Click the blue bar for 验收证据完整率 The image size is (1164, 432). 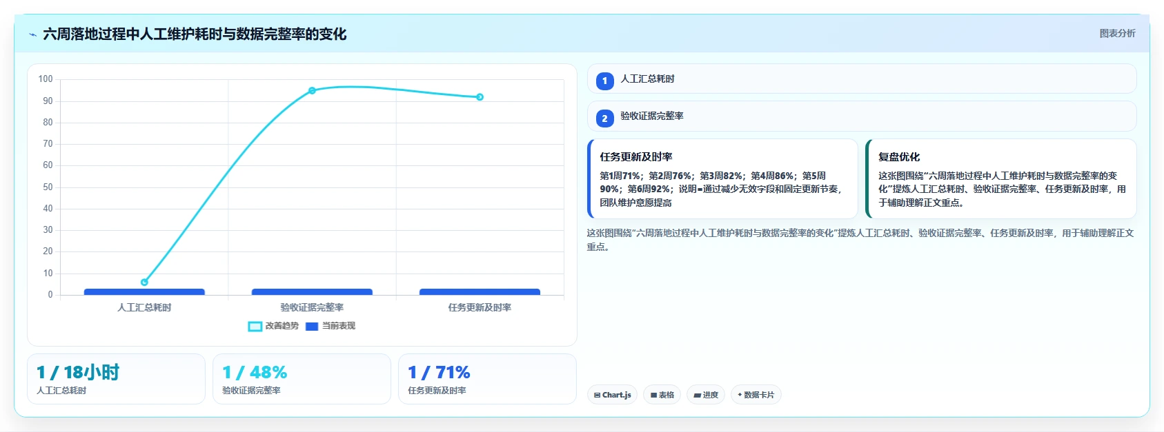point(312,292)
